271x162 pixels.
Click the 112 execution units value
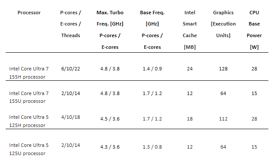click(x=223, y=119)
